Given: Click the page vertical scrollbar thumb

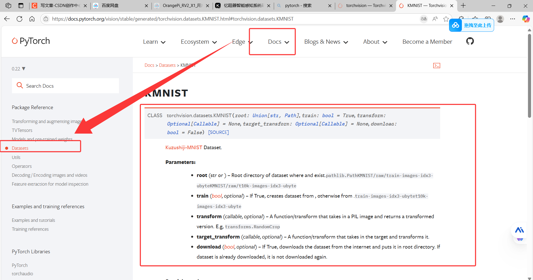Looking at the screenshot, I should coord(530,76).
